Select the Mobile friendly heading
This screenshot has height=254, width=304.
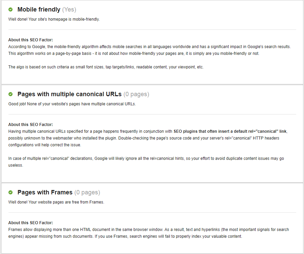39,9
